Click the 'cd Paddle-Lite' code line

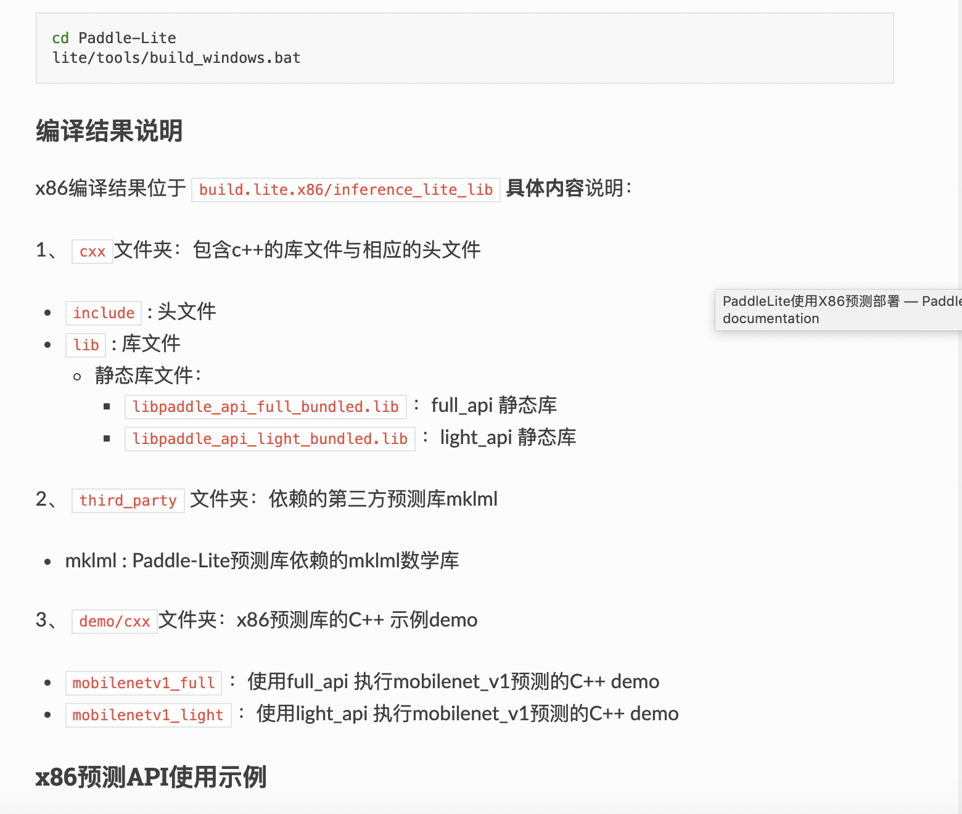coord(114,38)
